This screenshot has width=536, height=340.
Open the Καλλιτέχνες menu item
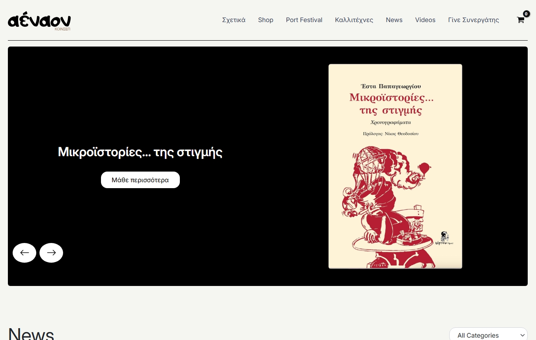pos(354,20)
